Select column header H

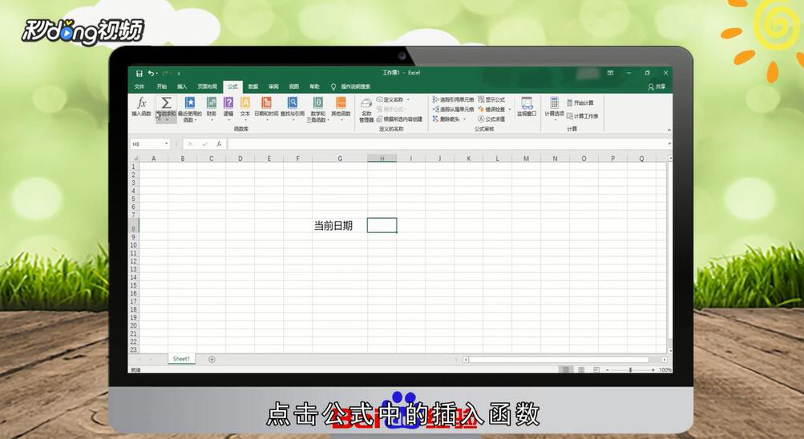coord(382,159)
